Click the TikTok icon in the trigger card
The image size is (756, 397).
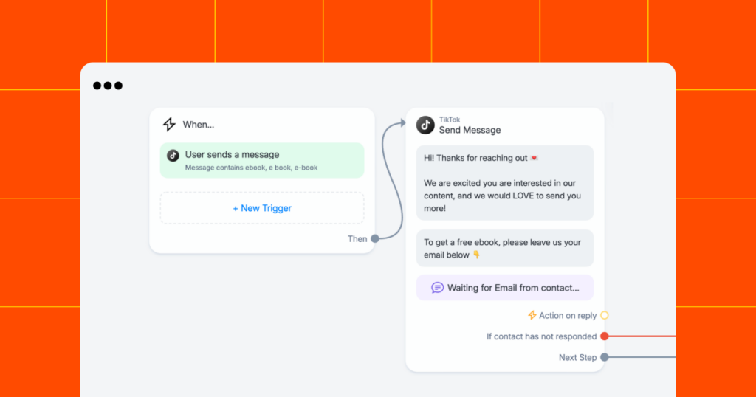173,155
